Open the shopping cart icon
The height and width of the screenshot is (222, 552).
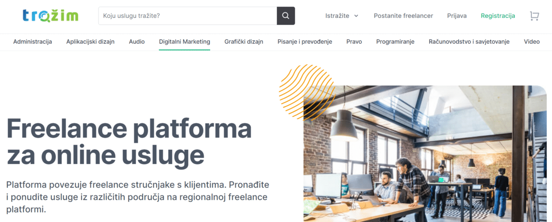[534, 16]
